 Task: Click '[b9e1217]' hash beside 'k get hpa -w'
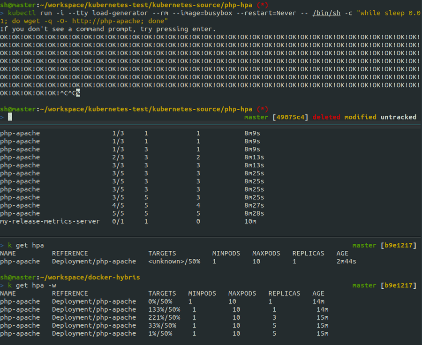[x=398, y=285]
